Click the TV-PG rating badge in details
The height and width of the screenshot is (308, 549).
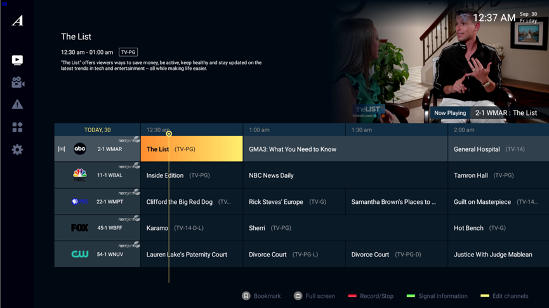pyautogui.click(x=128, y=52)
